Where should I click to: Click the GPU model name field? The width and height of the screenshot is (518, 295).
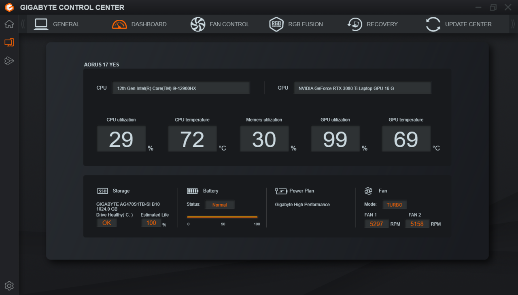[362, 88]
